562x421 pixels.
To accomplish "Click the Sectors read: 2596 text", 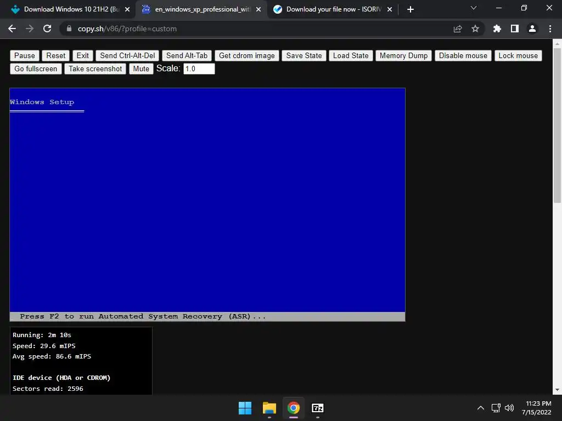I will click(x=48, y=389).
